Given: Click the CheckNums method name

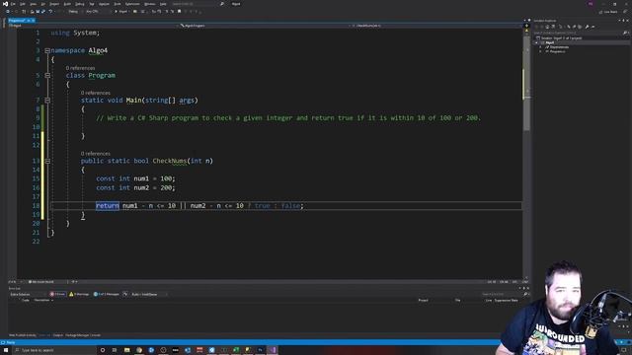Looking at the screenshot, I should pyautogui.click(x=170, y=161).
